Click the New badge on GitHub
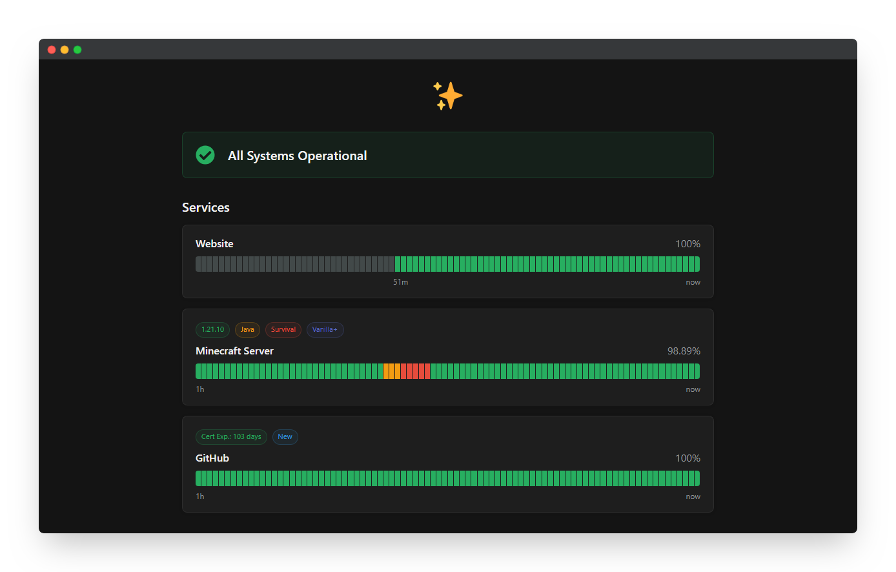This screenshot has width=896, height=572. point(285,437)
